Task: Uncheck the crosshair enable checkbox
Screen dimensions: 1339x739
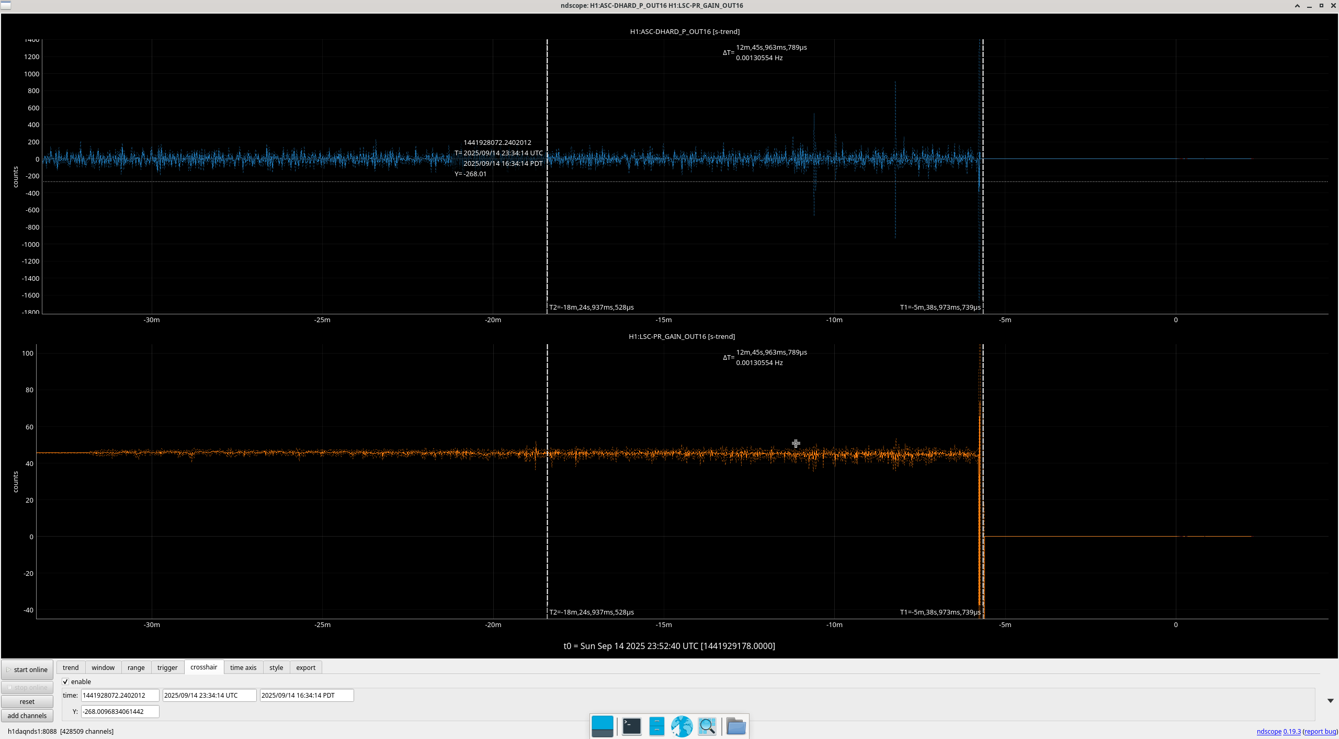Action: pyautogui.click(x=65, y=681)
